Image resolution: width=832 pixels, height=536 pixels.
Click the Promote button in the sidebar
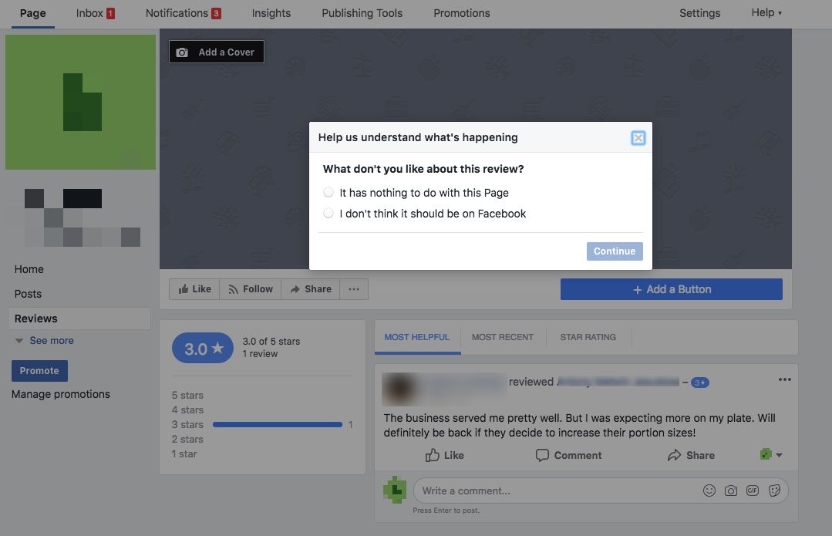pos(39,370)
